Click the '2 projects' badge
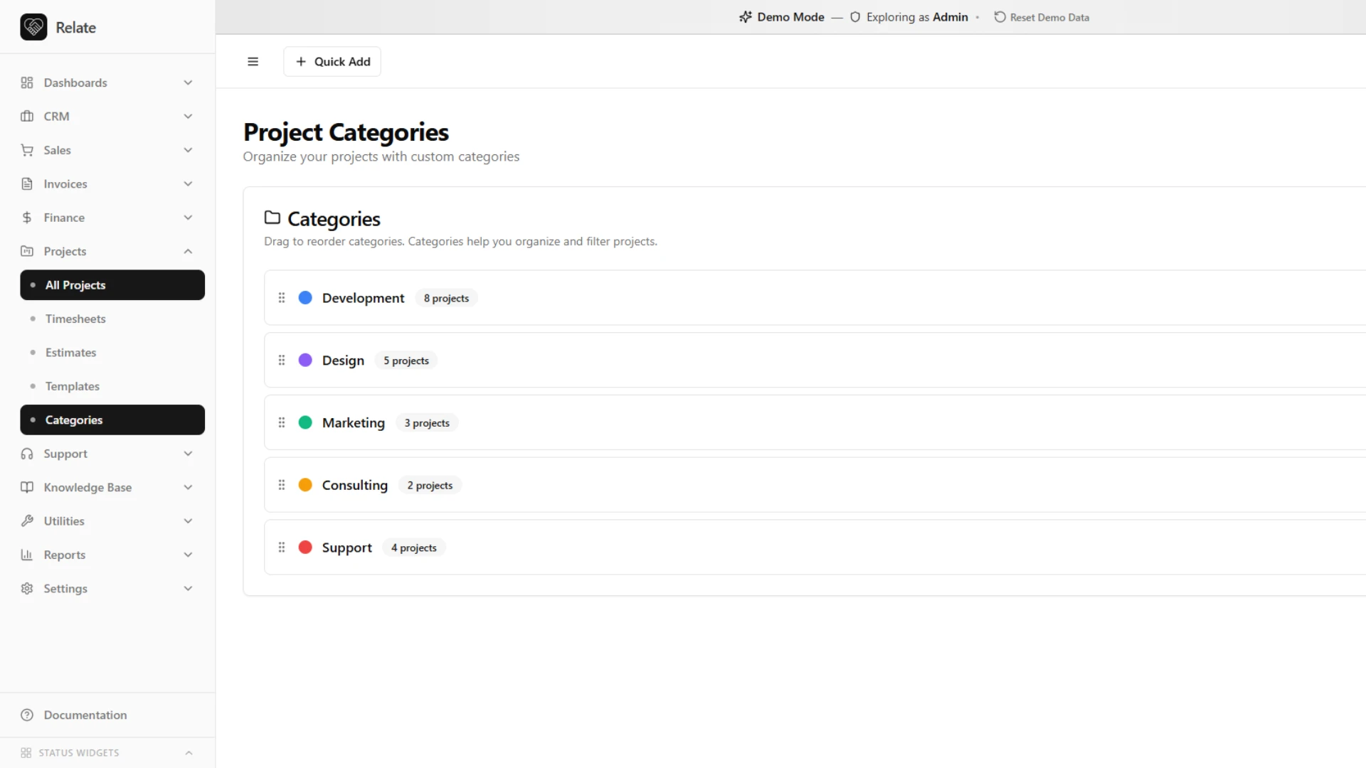Image resolution: width=1366 pixels, height=768 pixels. point(430,486)
